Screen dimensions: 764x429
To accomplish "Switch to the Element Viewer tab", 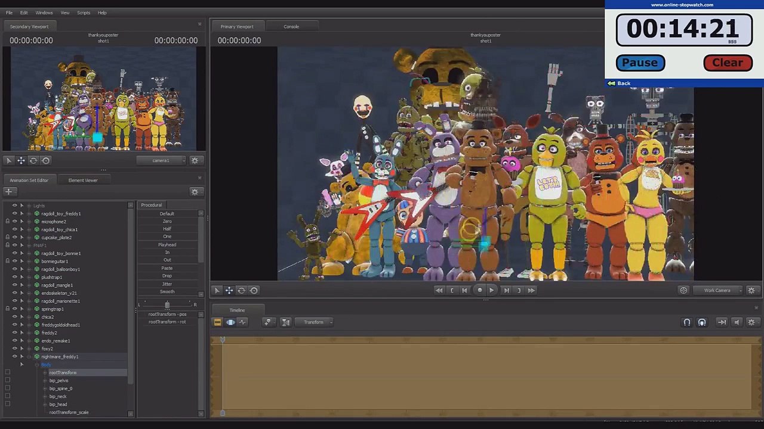I will (x=83, y=180).
